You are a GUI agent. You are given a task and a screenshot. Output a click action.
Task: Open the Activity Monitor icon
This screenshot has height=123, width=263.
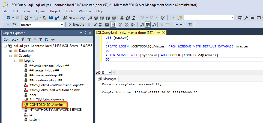(x=163, y=18)
